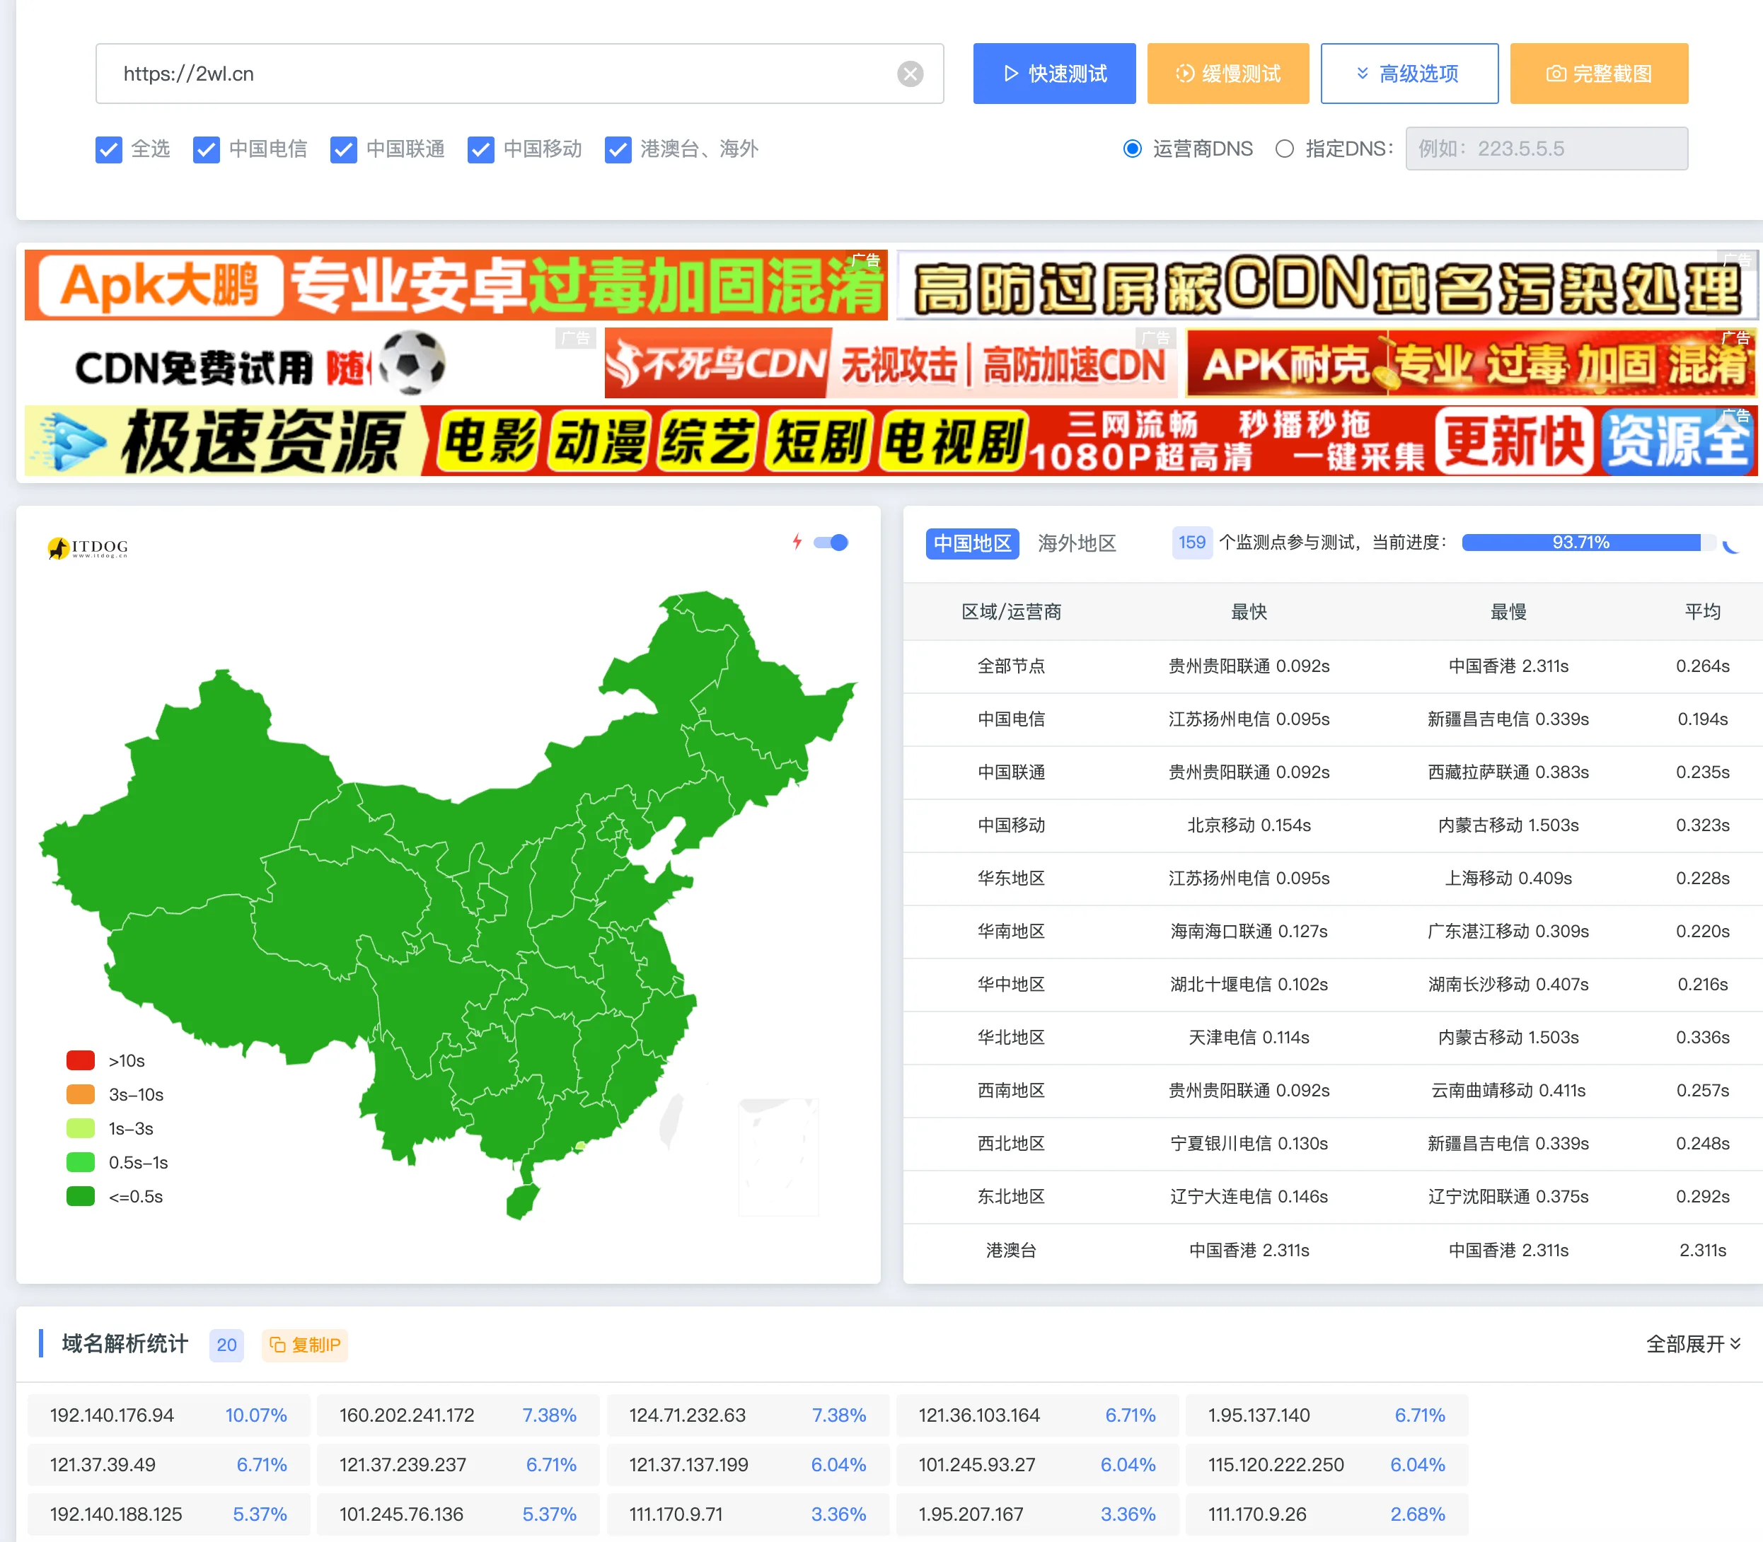Start the 缓慢测试 test
This screenshot has width=1763, height=1542.
1228,74
